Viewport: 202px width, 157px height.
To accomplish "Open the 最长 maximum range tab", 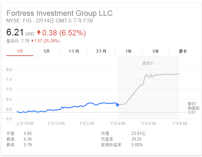I will pyautogui.click(x=183, y=51).
